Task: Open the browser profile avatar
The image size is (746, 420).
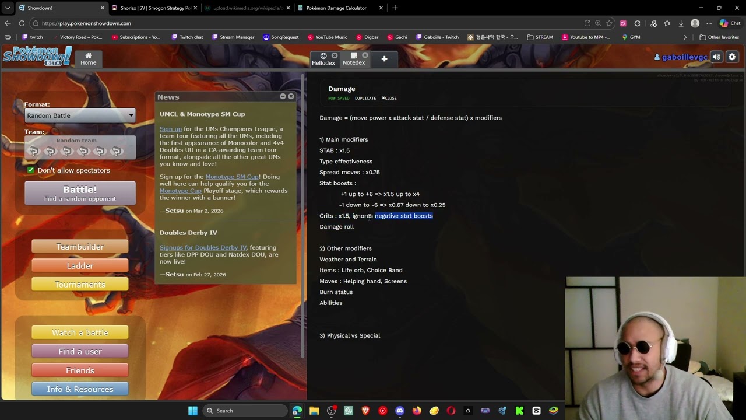Action: coord(695,23)
